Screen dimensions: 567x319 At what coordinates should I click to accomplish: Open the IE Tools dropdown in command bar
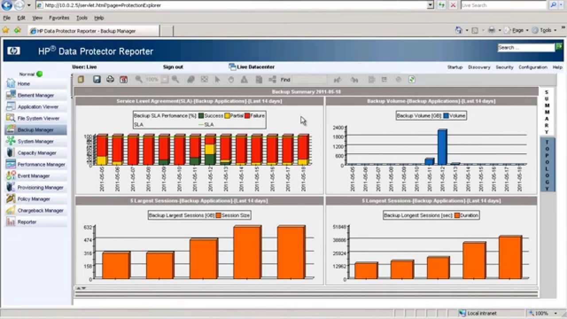[545, 30]
